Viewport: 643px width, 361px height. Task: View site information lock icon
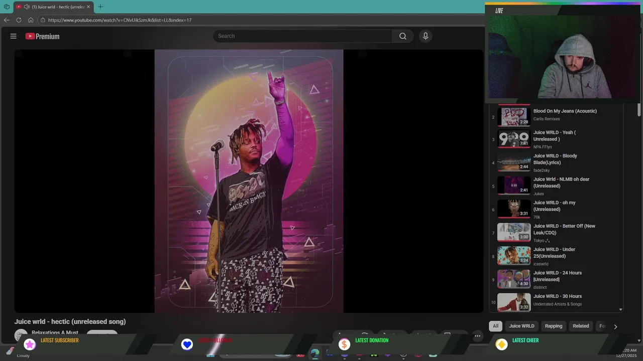[x=43, y=20]
